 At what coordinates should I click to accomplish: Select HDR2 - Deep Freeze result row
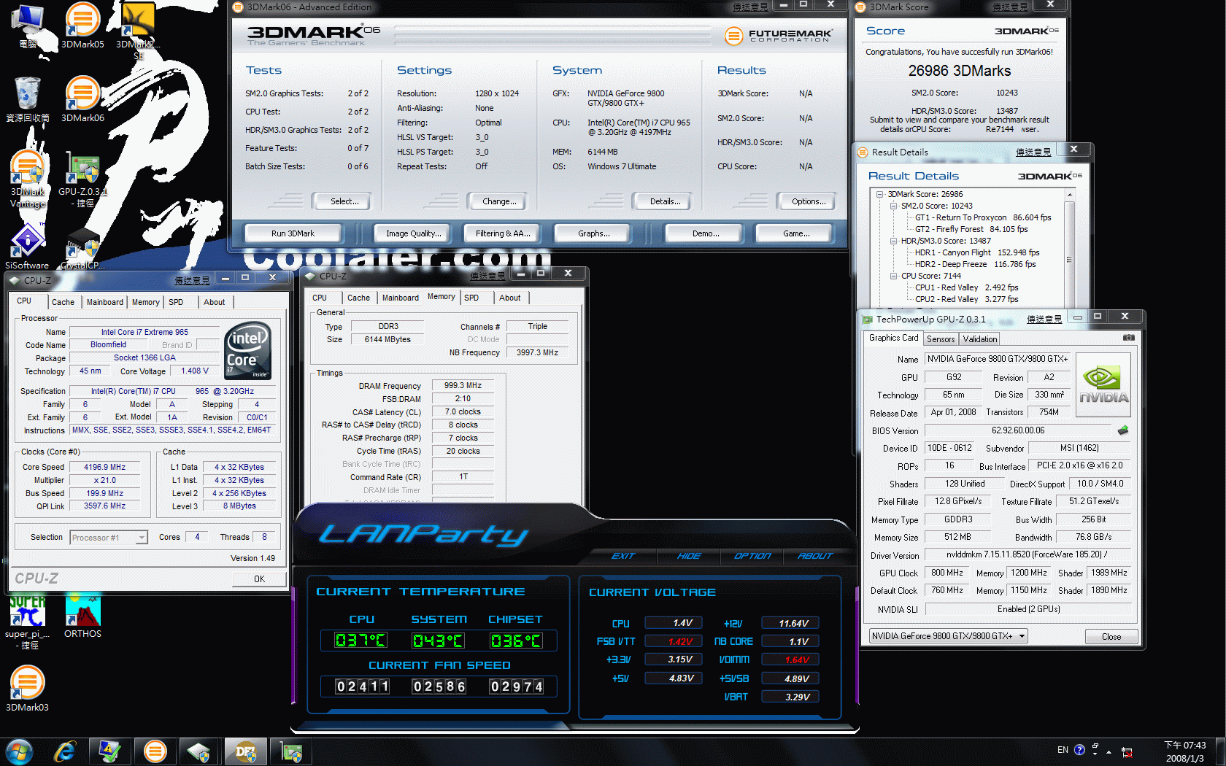click(975, 264)
